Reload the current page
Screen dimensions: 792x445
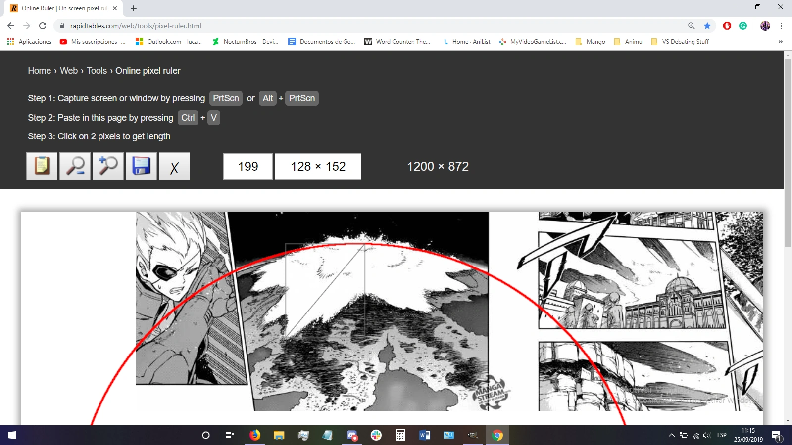click(43, 26)
